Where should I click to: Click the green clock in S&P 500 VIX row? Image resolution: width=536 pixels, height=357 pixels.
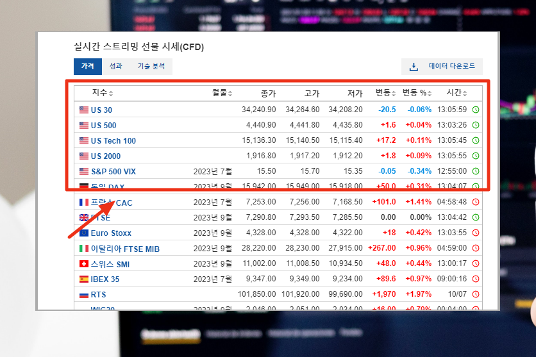tap(476, 171)
